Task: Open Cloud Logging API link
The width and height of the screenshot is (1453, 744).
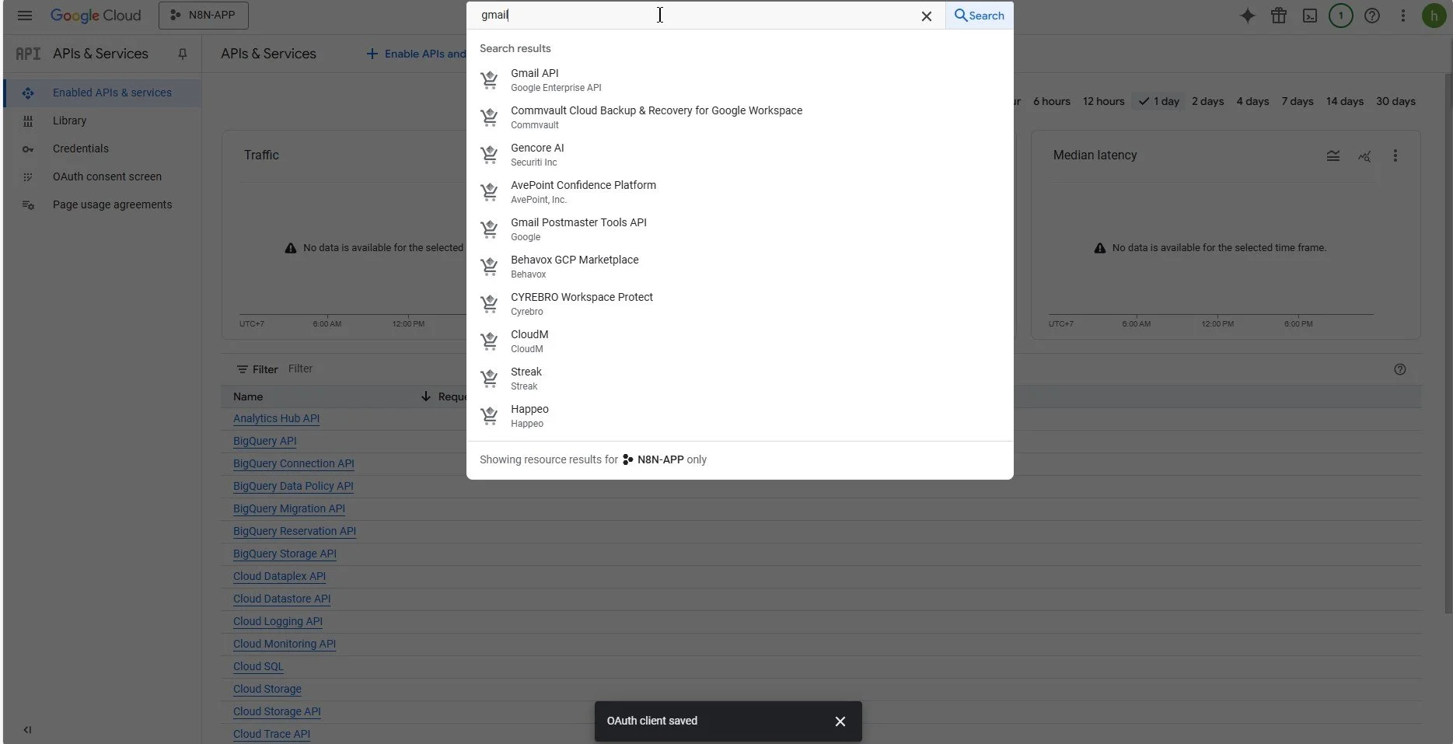Action: pyautogui.click(x=278, y=621)
